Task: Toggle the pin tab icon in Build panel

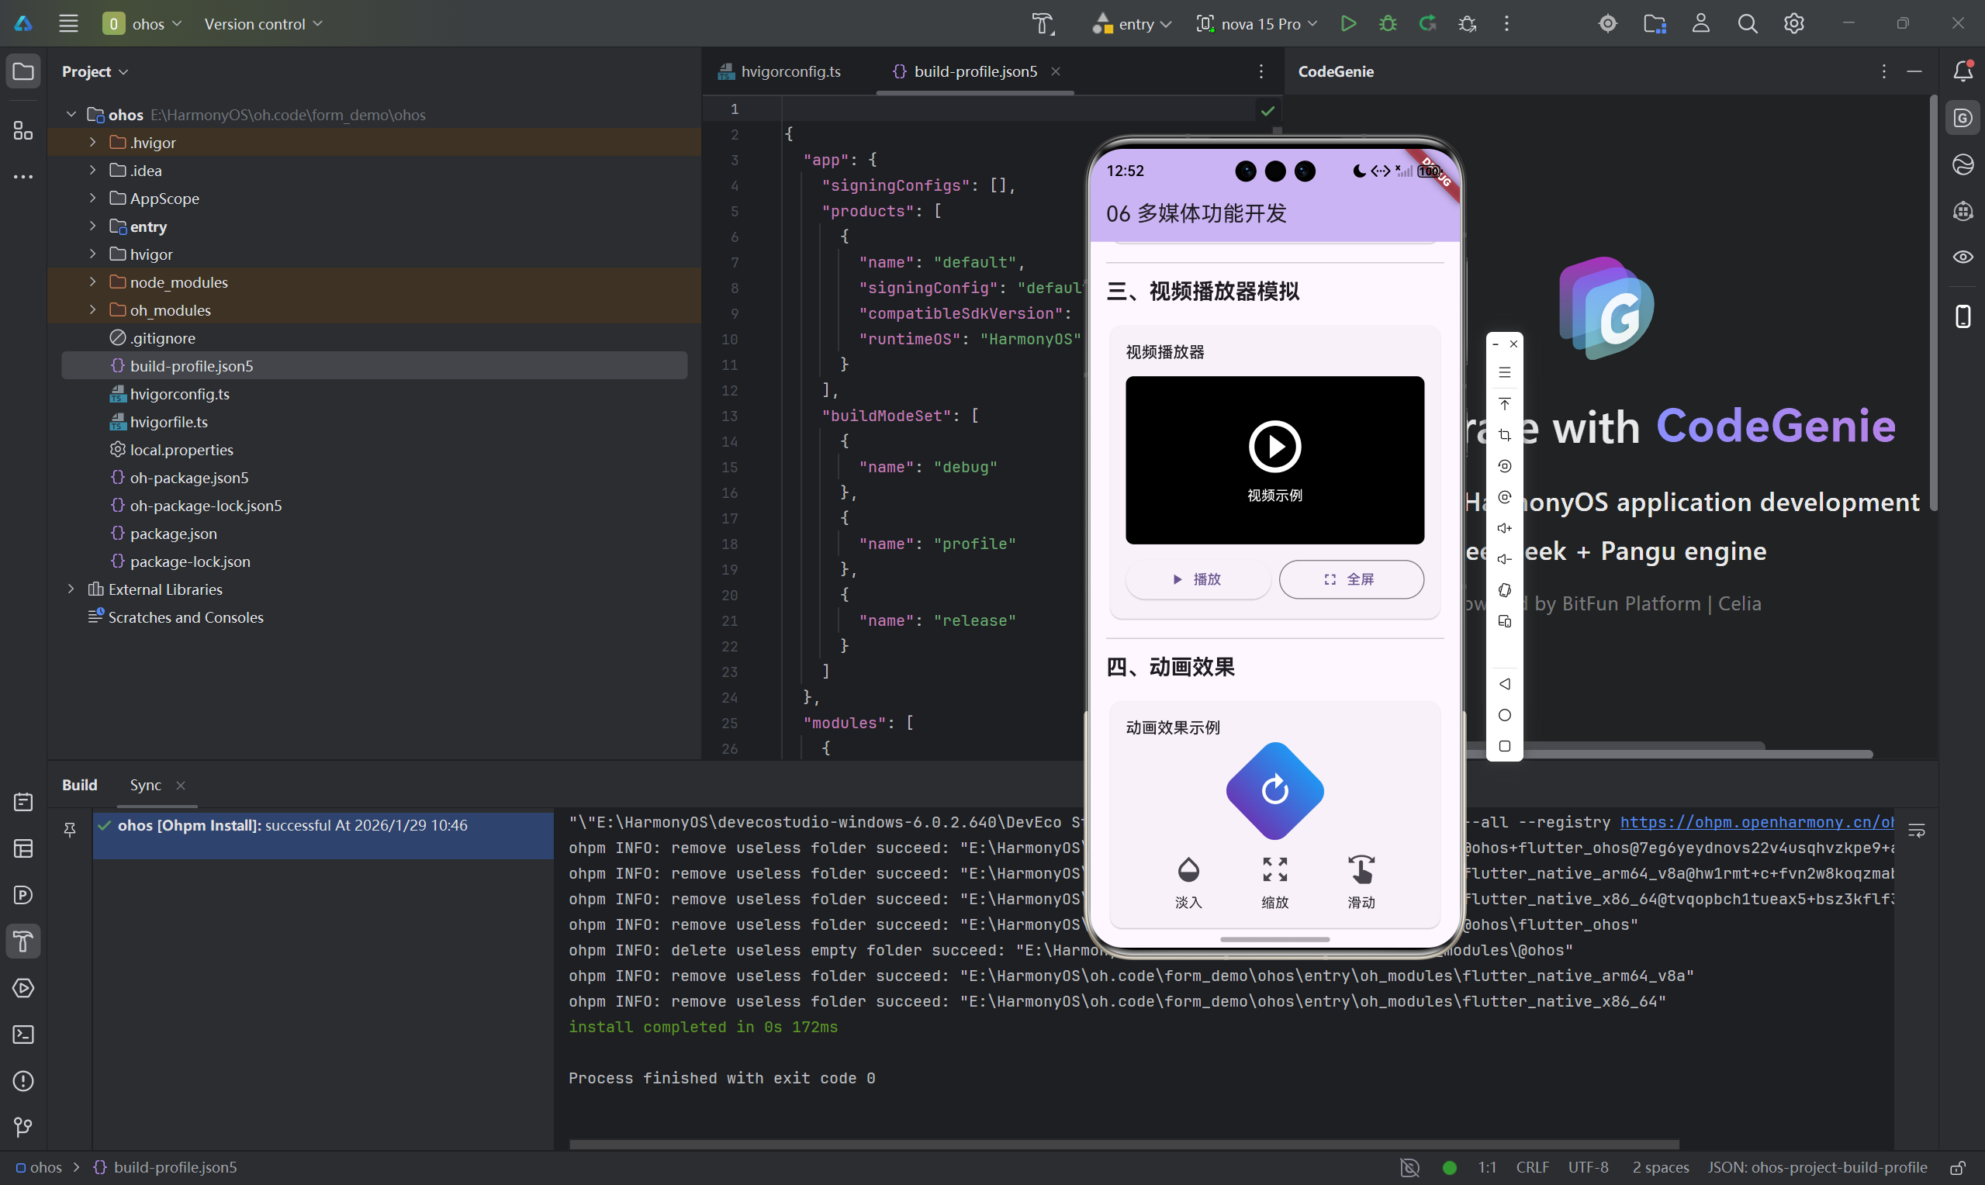Action: click(71, 831)
